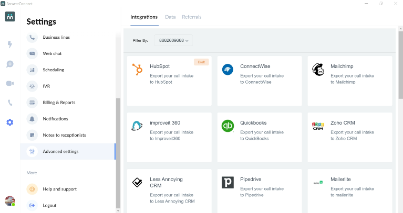Click the settings sidebar scroll down arrow

coord(118,211)
